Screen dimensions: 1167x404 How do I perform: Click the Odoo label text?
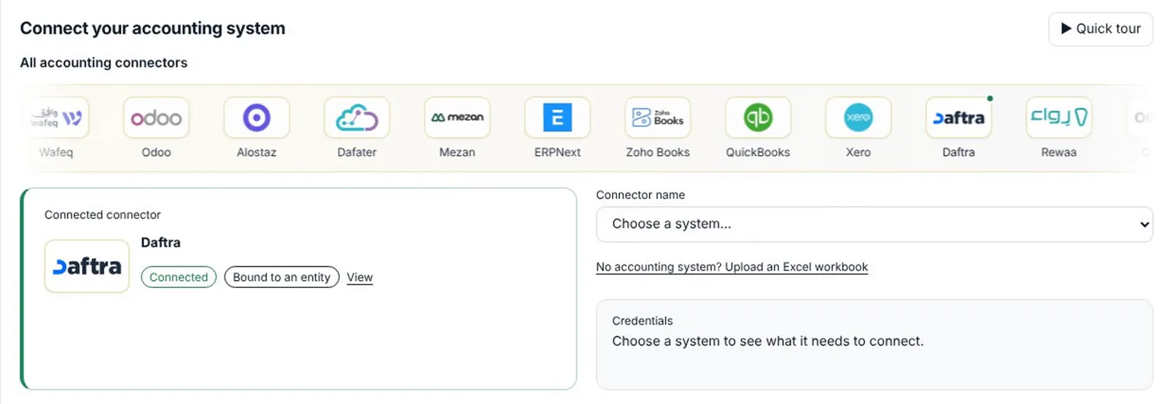(156, 152)
